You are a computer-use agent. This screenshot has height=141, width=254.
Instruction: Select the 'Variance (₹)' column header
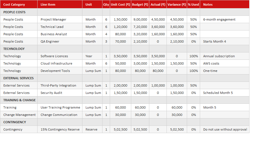(177, 5)
